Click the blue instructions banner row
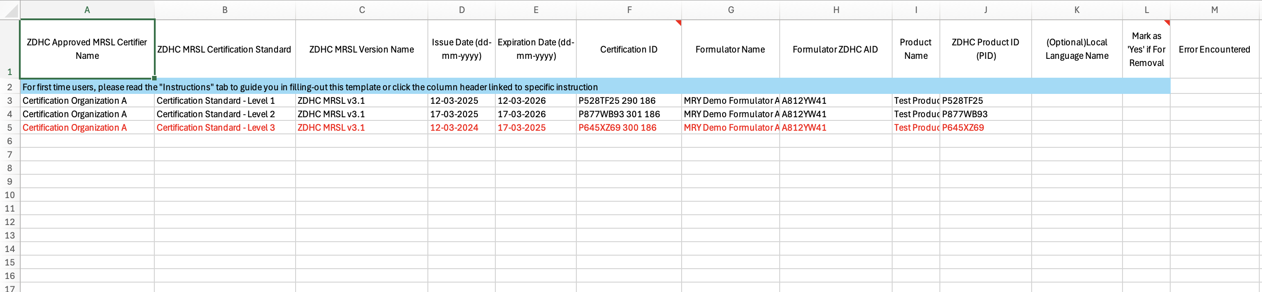This screenshot has height=292, width=1262. 595,87
